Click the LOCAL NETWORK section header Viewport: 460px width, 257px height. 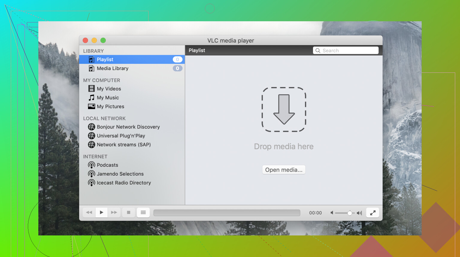tap(105, 119)
